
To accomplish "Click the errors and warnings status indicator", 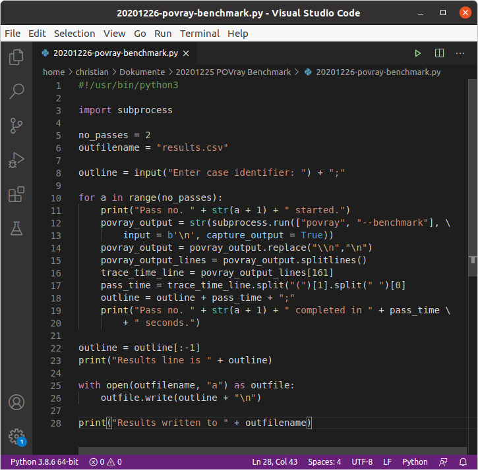I will point(105,462).
